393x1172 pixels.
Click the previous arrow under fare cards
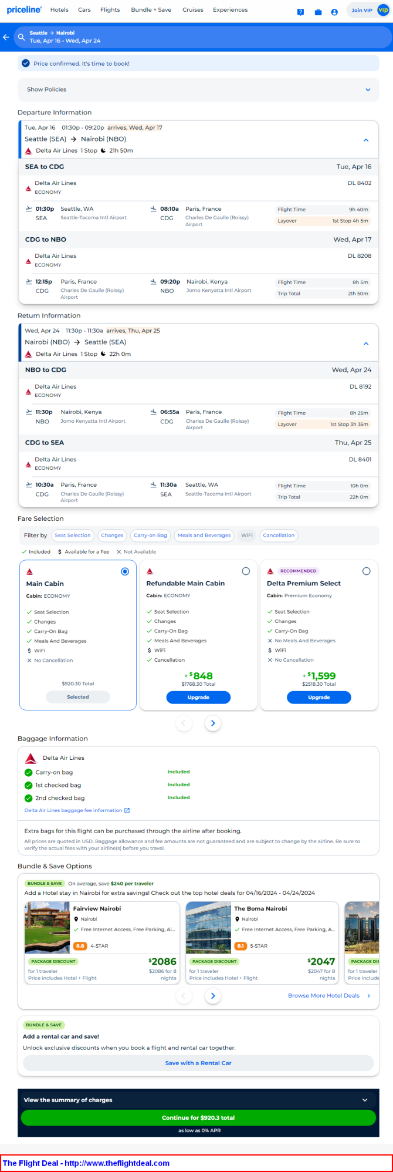(x=184, y=723)
